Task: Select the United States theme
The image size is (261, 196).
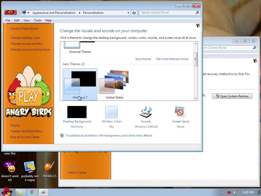Action: coord(114,84)
